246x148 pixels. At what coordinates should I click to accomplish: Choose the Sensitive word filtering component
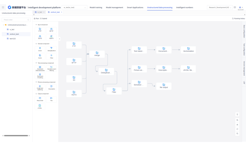click(x=51, y=68)
